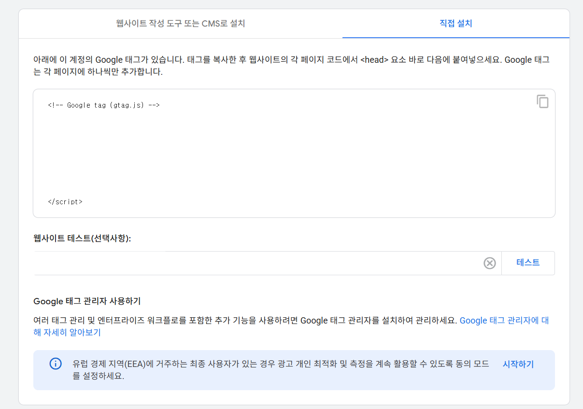583x409 pixels.
Task: Click the EEA consent mode notice text
Action: tap(281, 370)
